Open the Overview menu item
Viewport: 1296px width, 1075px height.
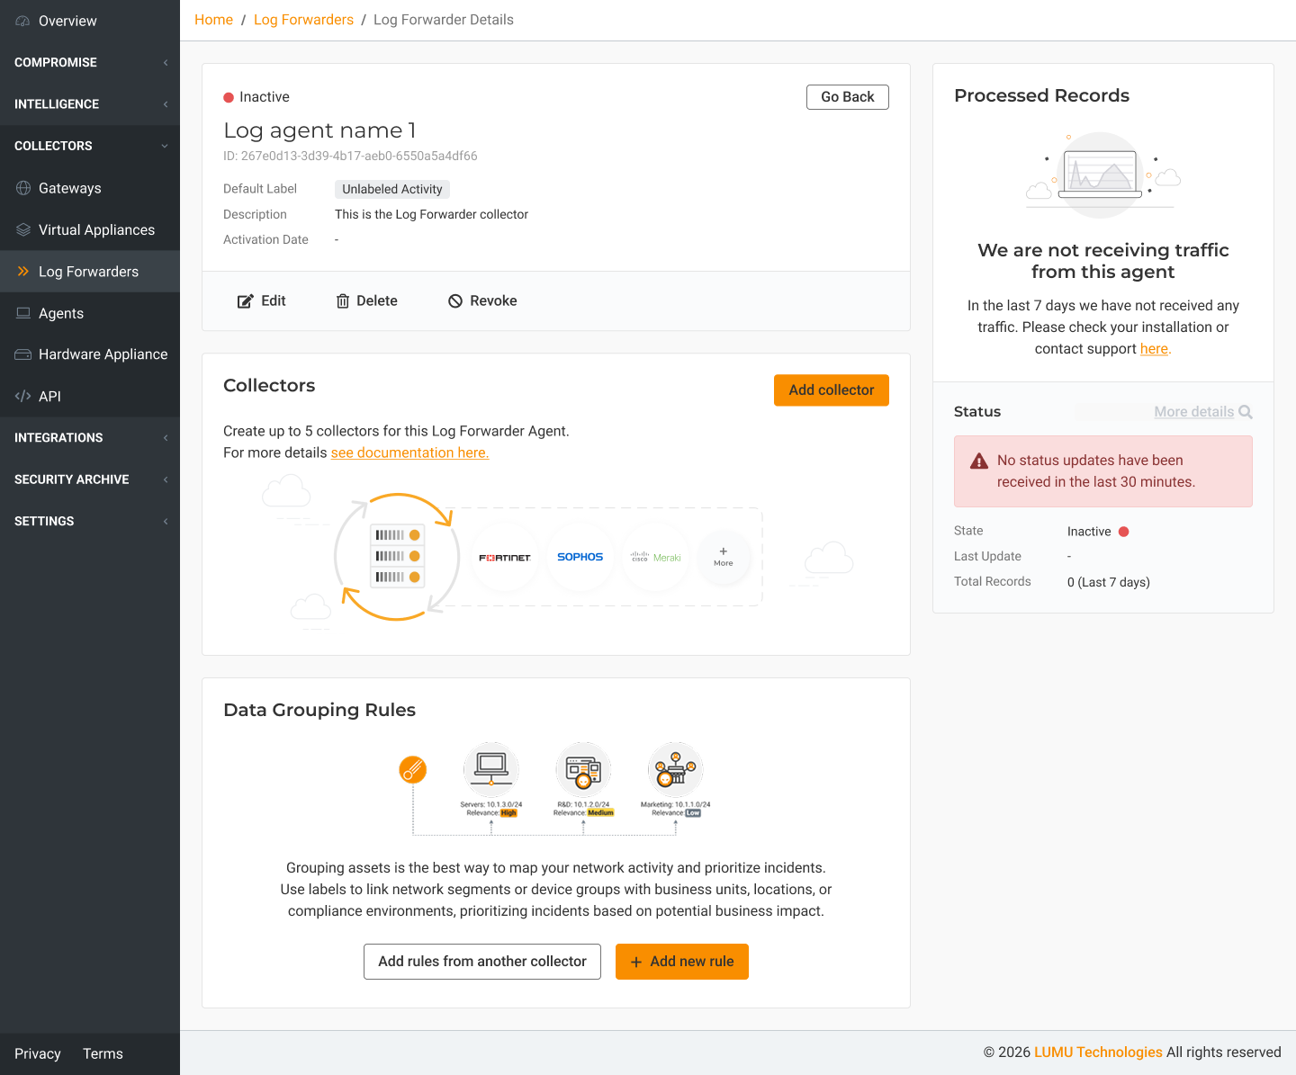coord(90,21)
